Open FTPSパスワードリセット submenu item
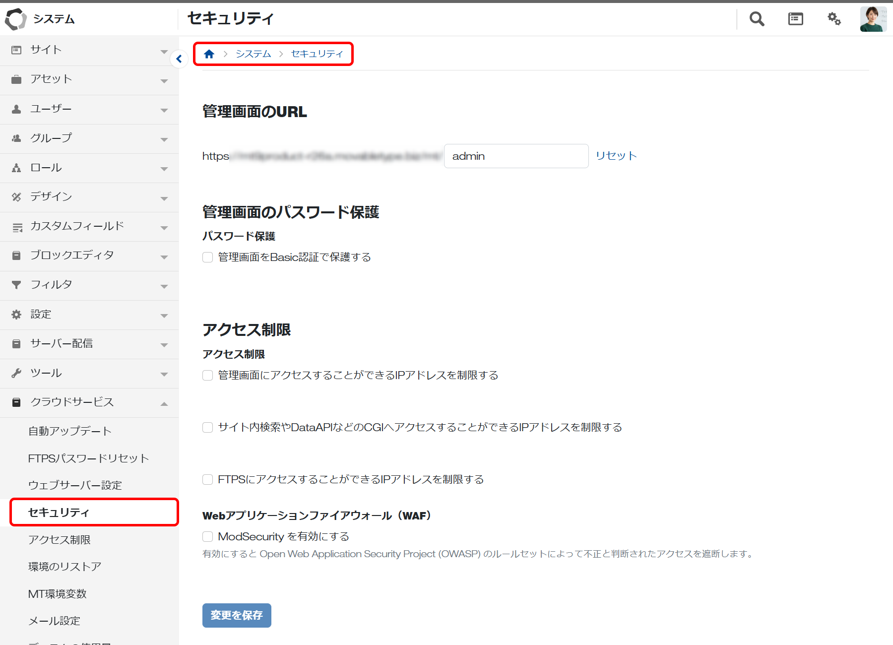The image size is (893, 645). pos(89,458)
